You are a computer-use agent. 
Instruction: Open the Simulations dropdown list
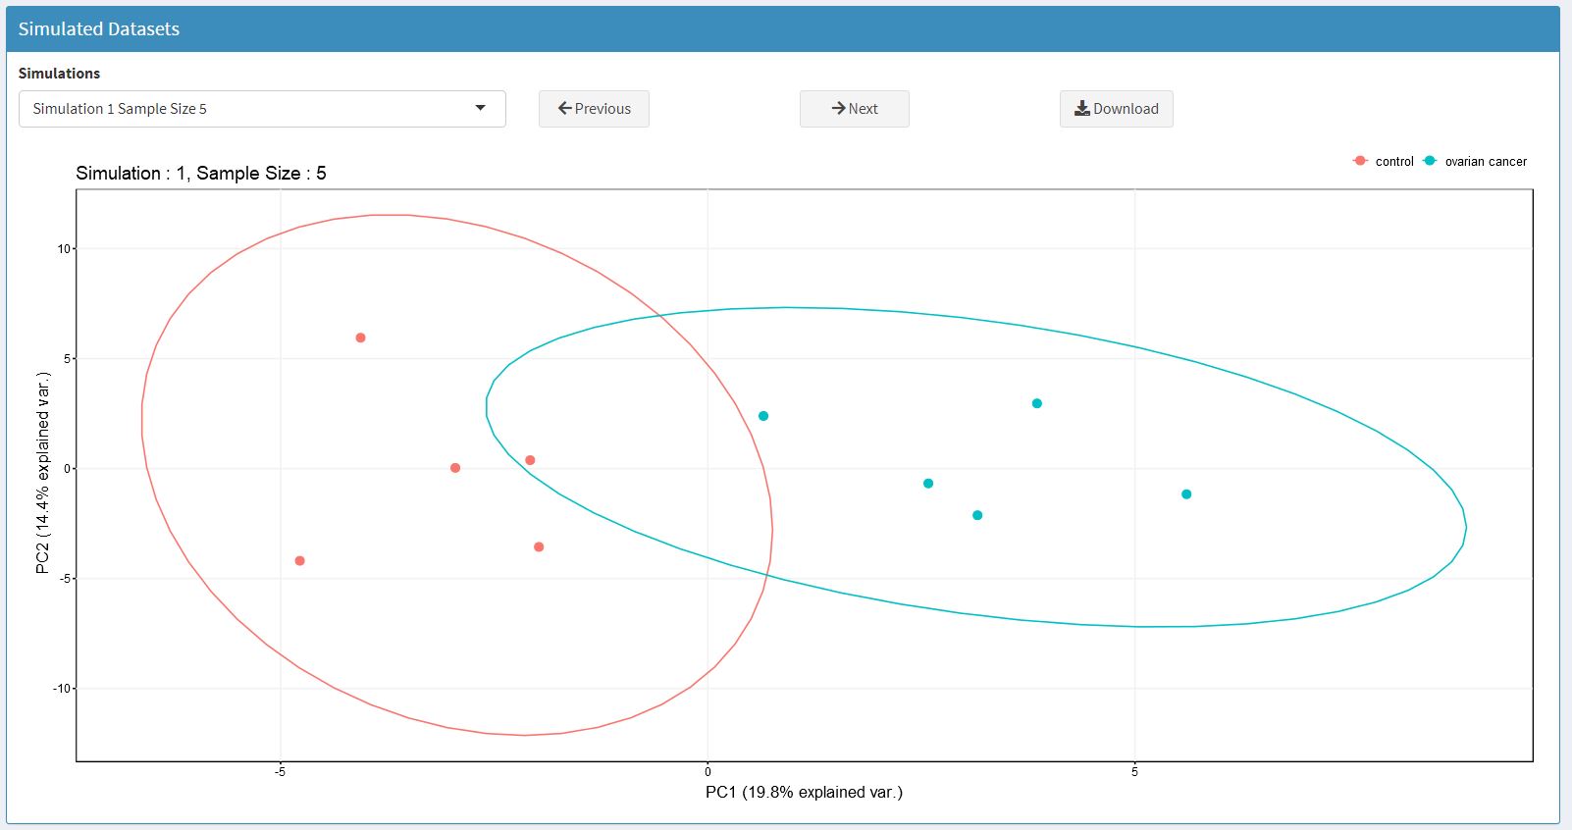coord(262,109)
